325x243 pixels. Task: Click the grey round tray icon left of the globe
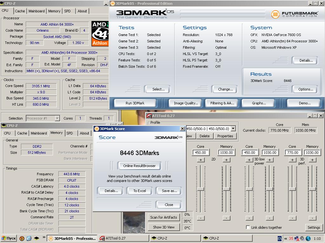(x=302, y=239)
